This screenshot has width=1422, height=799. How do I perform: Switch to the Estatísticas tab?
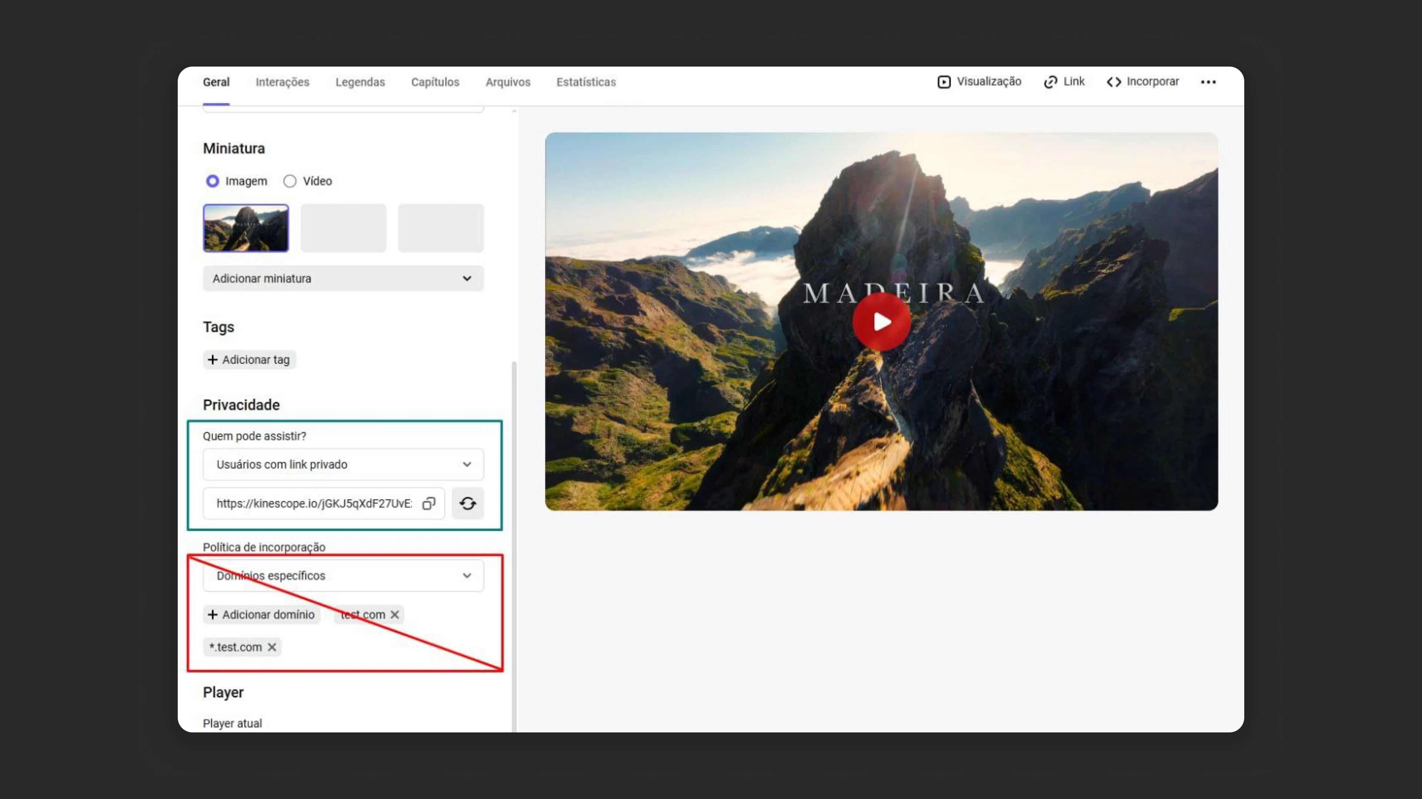tap(586, 82)
